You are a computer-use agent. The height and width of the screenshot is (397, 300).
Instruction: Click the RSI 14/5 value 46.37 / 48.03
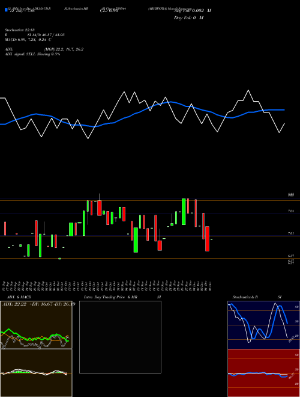click(x=46, y=35)
